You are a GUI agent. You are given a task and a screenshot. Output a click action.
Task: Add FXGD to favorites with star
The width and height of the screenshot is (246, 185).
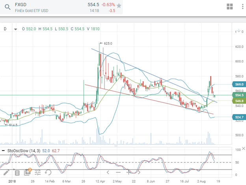pyautogui.click(x=119, y=6)
